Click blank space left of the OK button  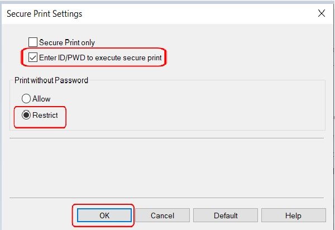pos(39,215)
